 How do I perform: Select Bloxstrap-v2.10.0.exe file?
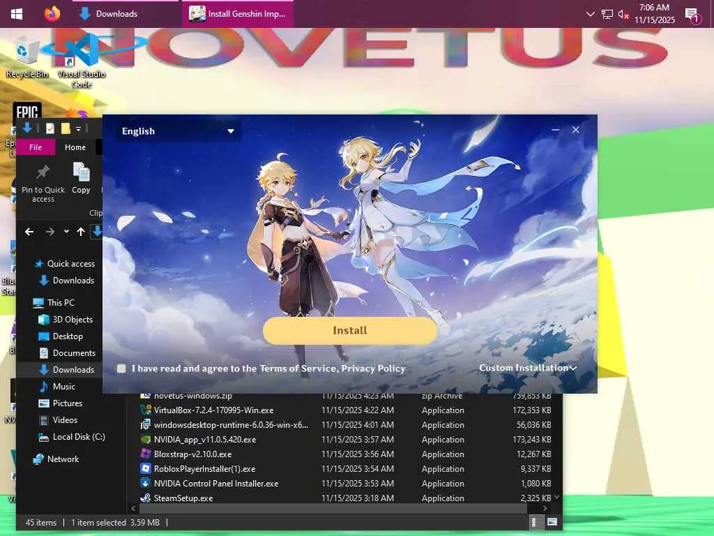click(x=192, y=454)
